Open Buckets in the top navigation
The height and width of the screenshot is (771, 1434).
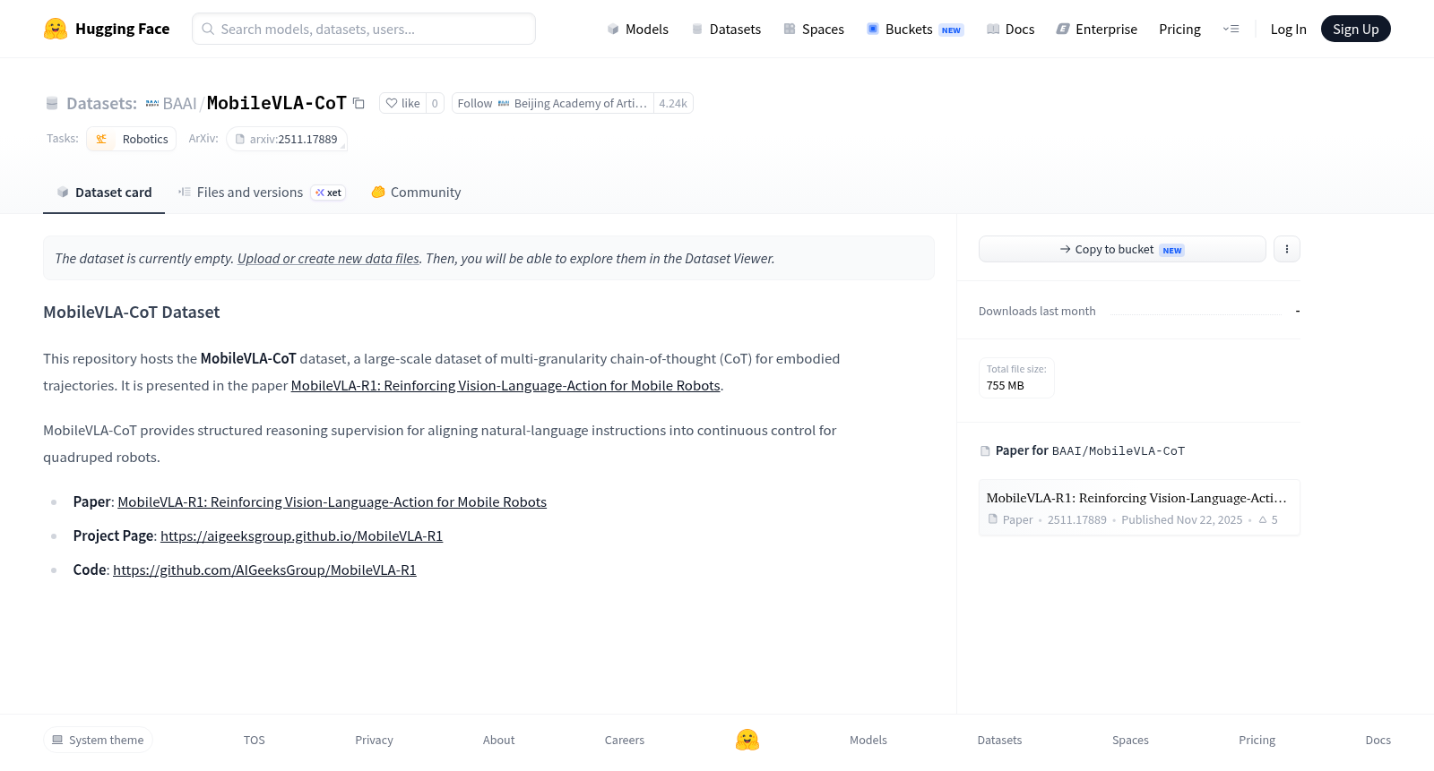915,29
